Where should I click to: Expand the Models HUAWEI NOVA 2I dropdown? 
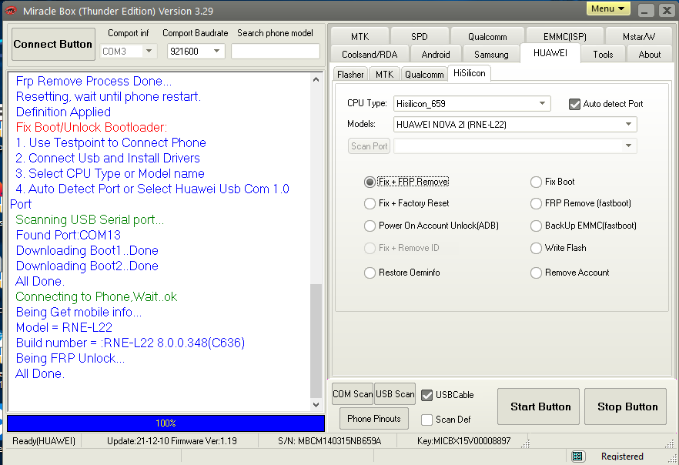click(x=628, y=124)
